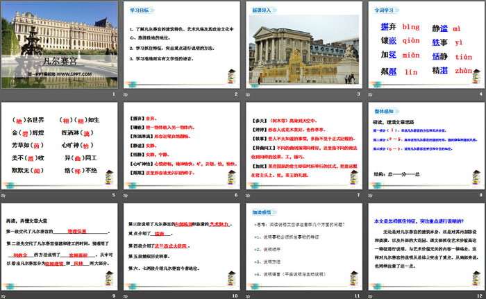Click slide number 2 label

236,94
